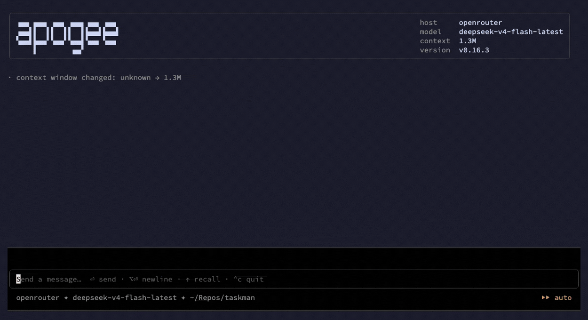Focus the 'Send a message…' input field
Screen dimensions: 588x320
294,279
